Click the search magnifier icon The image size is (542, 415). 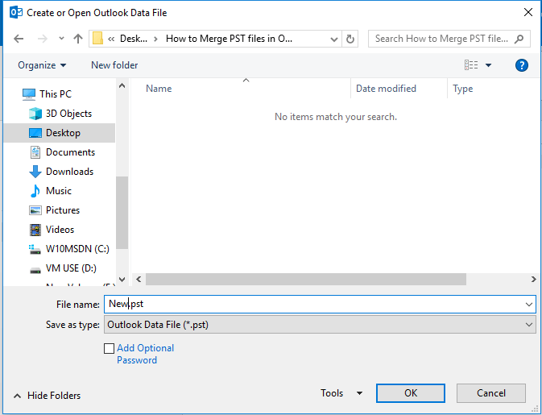coord(519,39)
